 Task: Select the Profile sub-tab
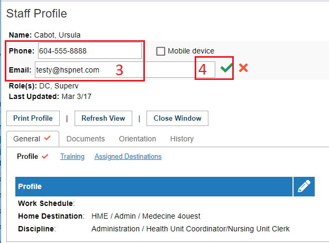28,157
